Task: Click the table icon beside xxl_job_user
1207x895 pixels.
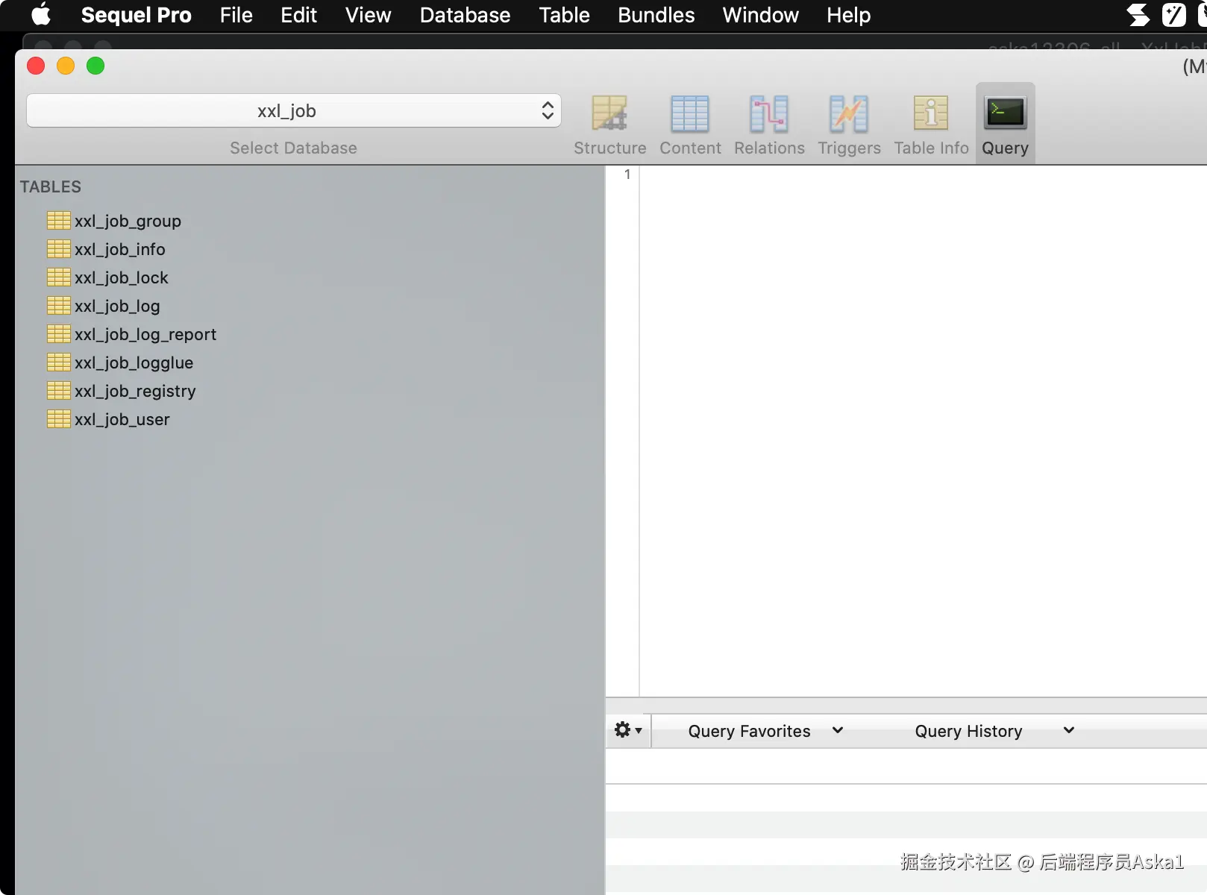Action: (x=58, y=418)
